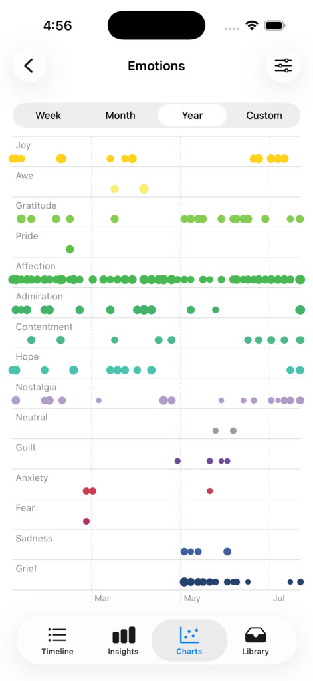Viewport: 313px width, 681px height.
Task: Open the Timeline list icon tab
Action: pos(57,641)
